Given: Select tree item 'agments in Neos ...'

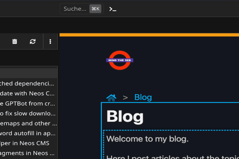Looking at the screenshot, I should [x=27, y=153].
